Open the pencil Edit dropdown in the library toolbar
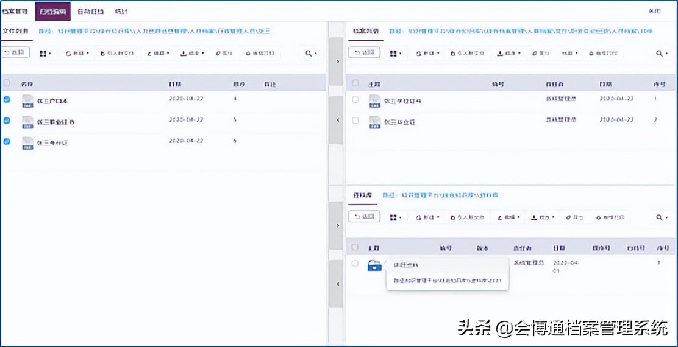The image size is (678, 347). pyautogui.click(x=508, y=217)
